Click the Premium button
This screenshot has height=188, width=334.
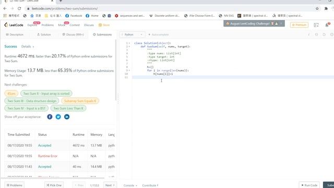[299, 25]
